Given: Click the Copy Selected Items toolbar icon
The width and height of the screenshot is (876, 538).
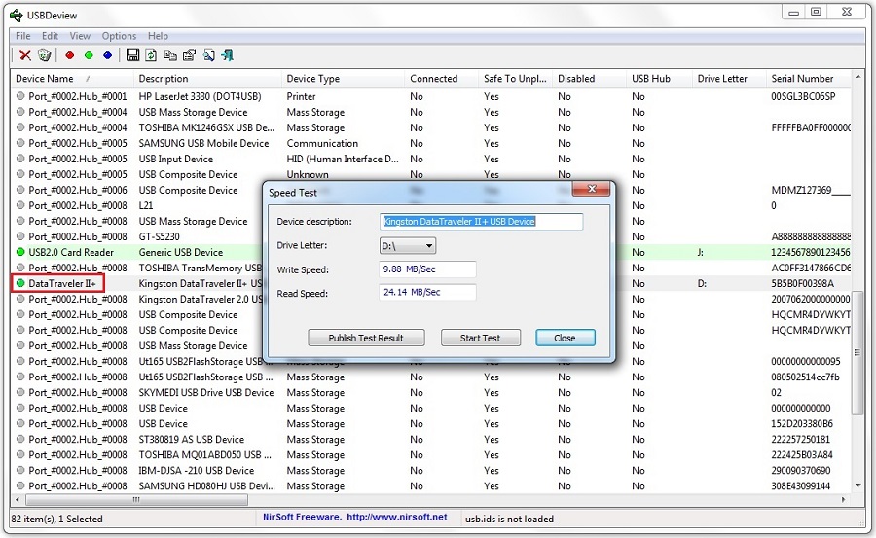Looking at the screenshot, I should coord(170,54).
